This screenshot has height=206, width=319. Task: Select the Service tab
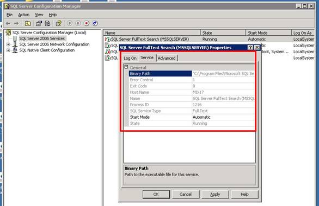(147, 57)
